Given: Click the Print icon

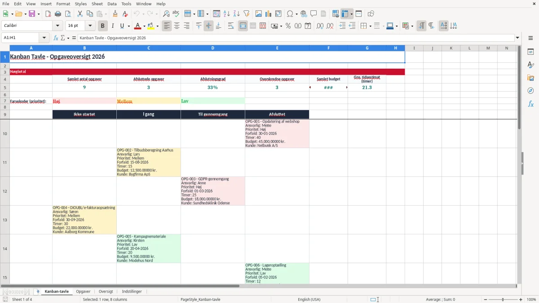Looking at the screenshot, I should point(57,14).
